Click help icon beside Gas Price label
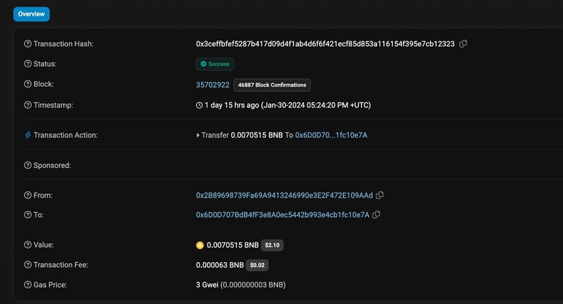Viewport: 563px width, 304px height. [x=28, y=285]
